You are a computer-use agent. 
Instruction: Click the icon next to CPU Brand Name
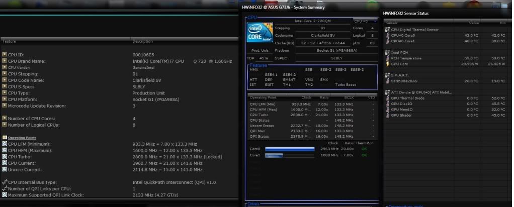[x=5, y=61]
